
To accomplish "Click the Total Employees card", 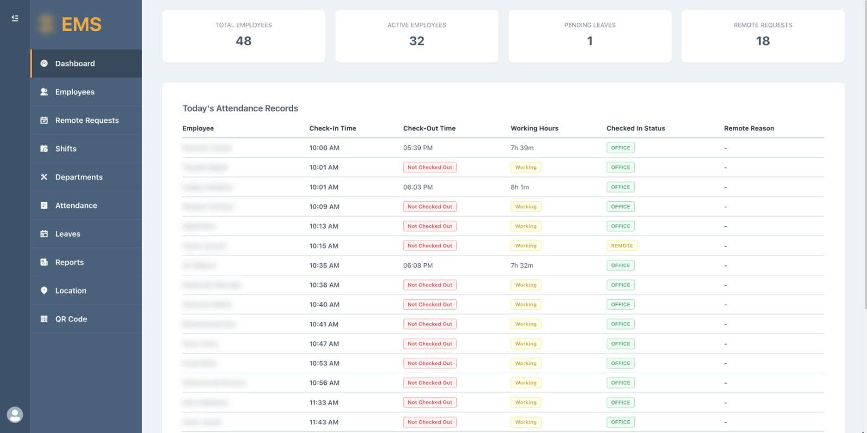I will click(244, 36).
